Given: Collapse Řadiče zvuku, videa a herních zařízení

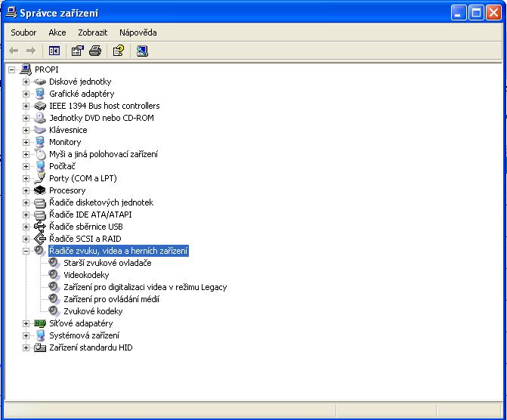Looking at the screenshot, I should point(26,251).
